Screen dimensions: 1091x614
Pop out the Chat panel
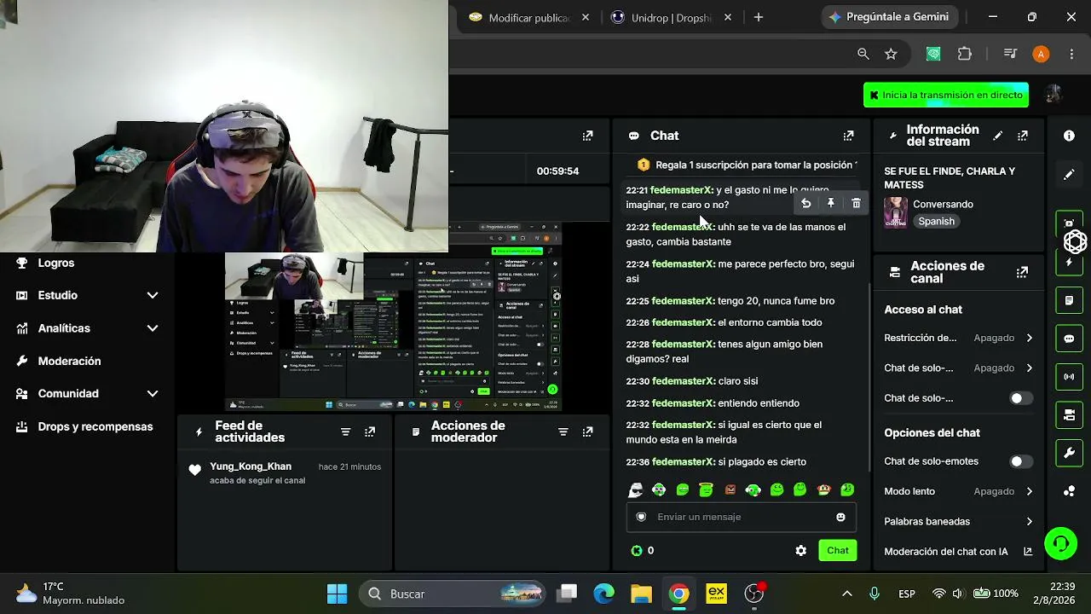click(848, 136)
